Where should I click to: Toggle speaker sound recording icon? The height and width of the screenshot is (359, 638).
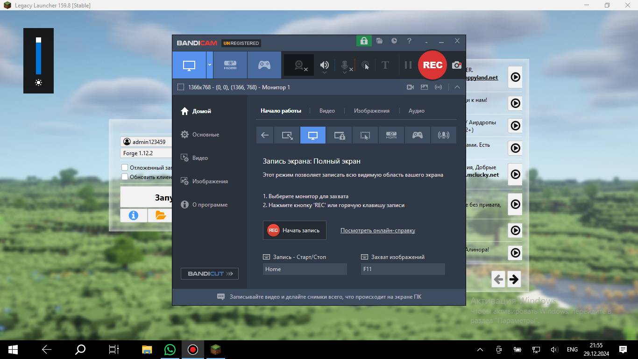[x=325, y=65]
